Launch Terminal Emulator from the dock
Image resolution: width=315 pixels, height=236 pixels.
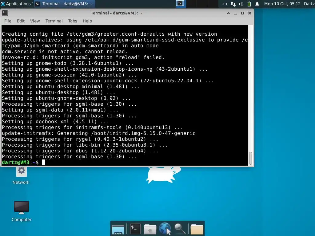[135, 229]
